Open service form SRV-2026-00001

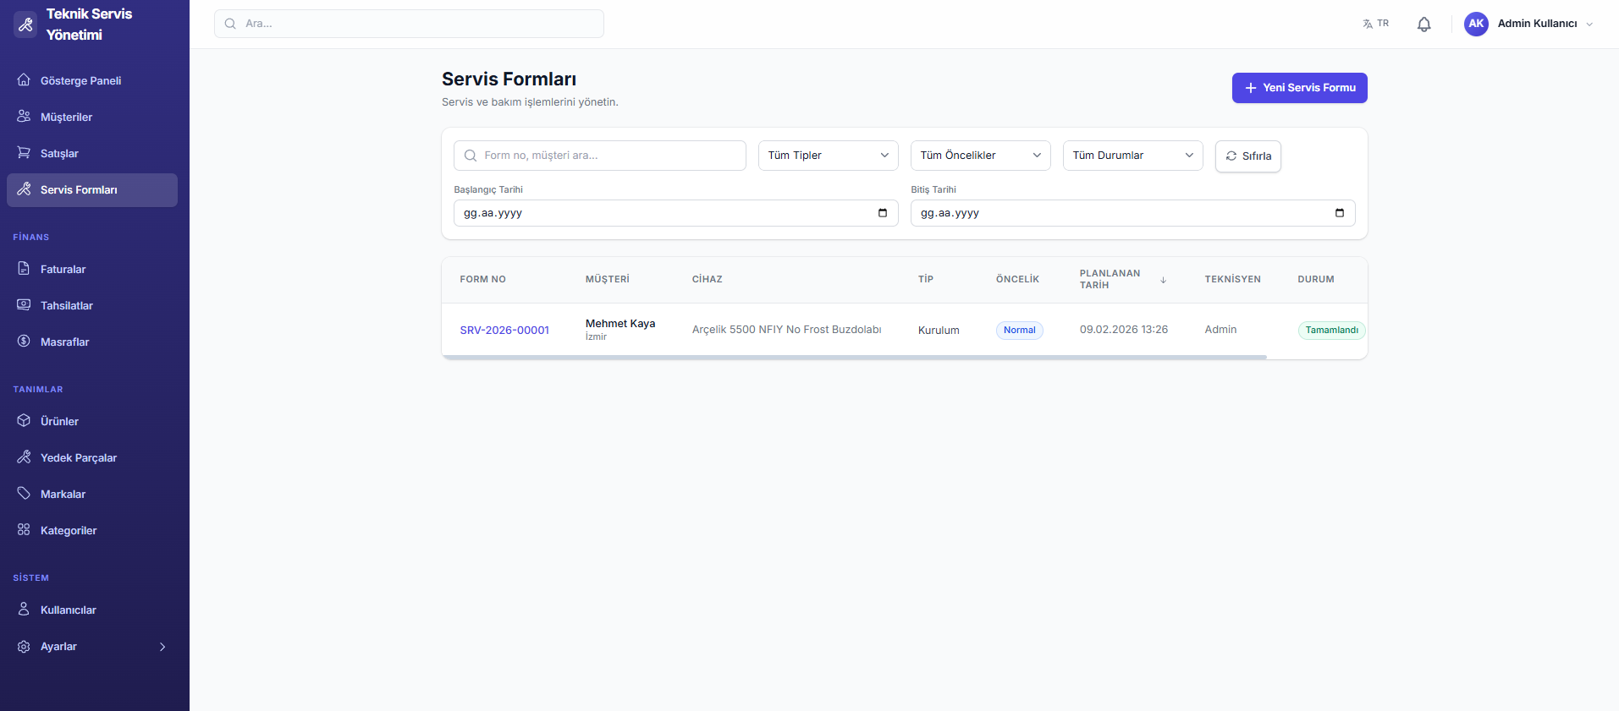pos(504,331)
